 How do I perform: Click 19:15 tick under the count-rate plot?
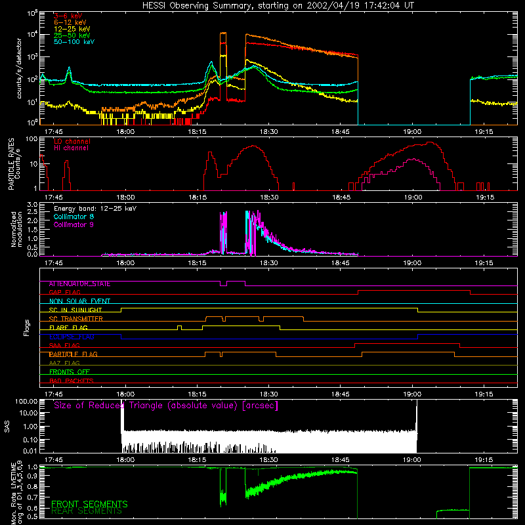pos(484,132)
